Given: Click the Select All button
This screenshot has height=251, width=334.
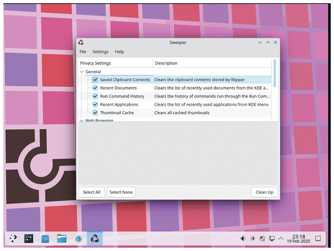Looking at the screenshot, I should [92, 192].
